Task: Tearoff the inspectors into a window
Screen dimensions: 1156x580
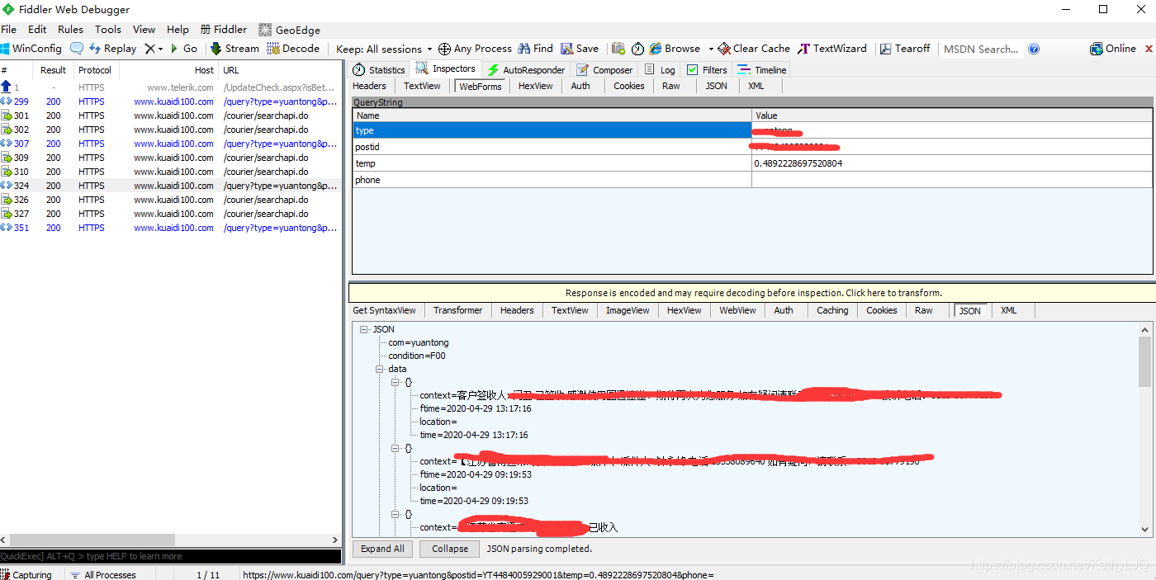Action: (x=905, y=49)
